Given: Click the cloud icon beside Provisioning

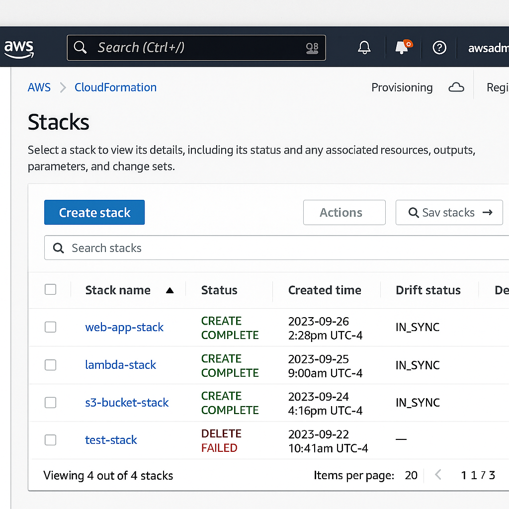Looking at the screenshot, I should tap(456, 88).
